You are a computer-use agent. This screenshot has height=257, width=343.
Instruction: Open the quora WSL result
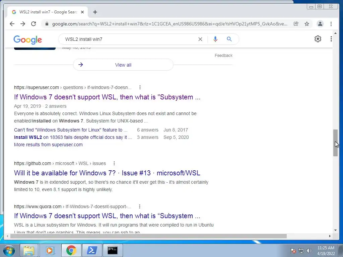point(107,216)
